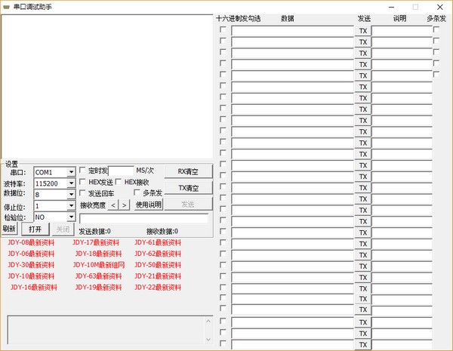Check the hex checkbox of the last data row
453x351 pixels.
223,343
